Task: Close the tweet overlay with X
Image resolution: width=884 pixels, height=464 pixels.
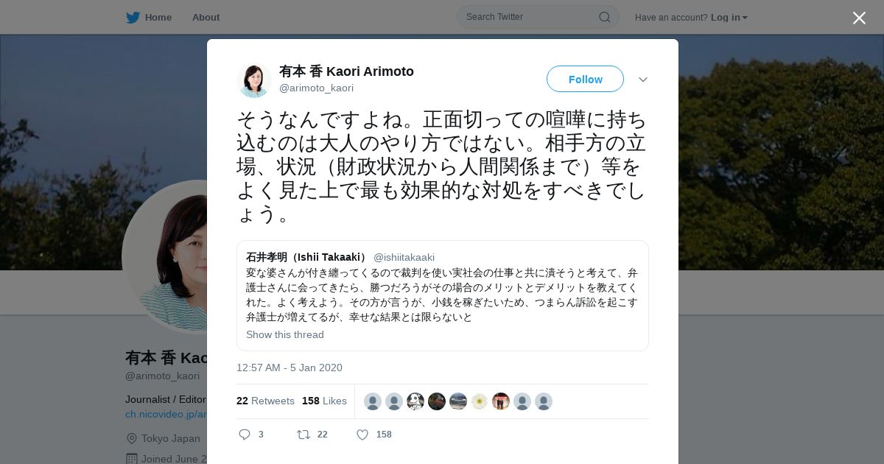Action: pos(859,18)
